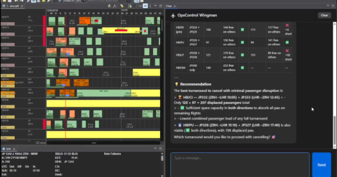Switch to the Chat tab
337x177 pixels.
point(169,6)
